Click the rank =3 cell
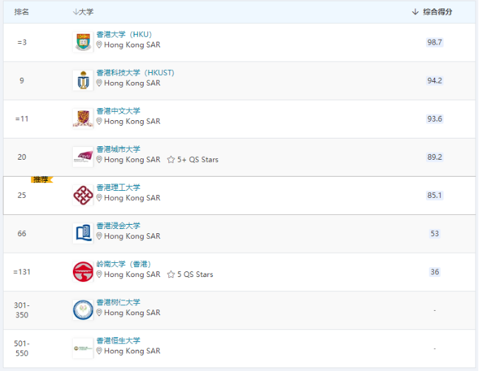The image size is (479, 371). tap(22, 42)
